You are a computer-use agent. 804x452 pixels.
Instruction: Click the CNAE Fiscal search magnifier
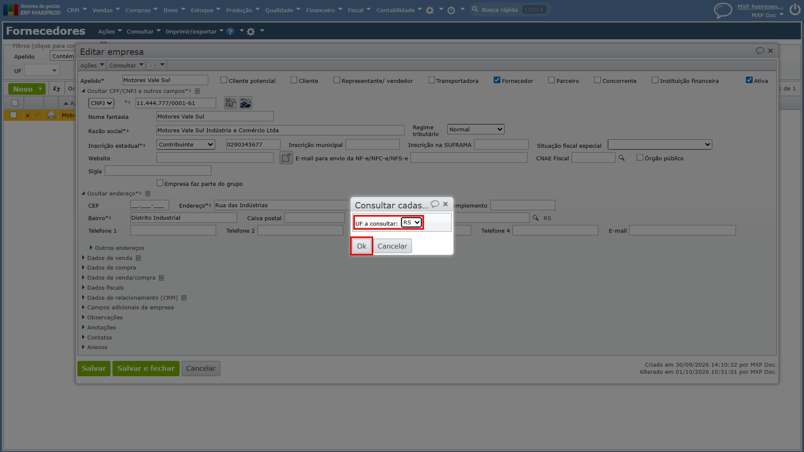pyautogui.click(x=621, y=158)
